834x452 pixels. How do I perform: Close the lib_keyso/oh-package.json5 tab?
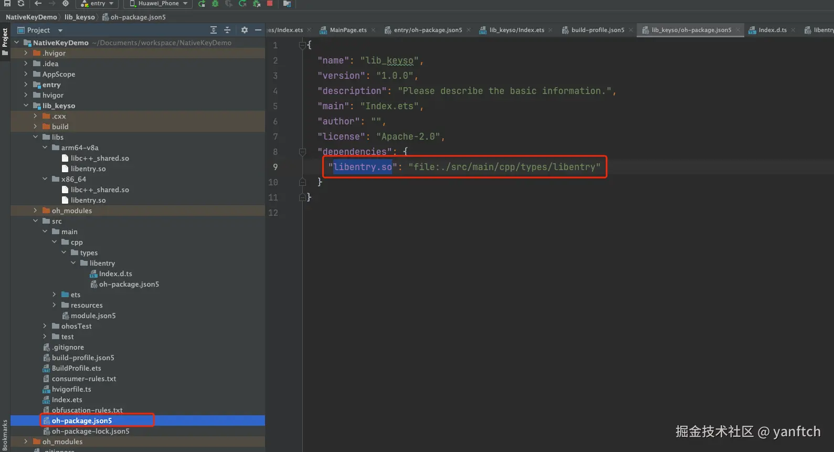tap(738, 30)
